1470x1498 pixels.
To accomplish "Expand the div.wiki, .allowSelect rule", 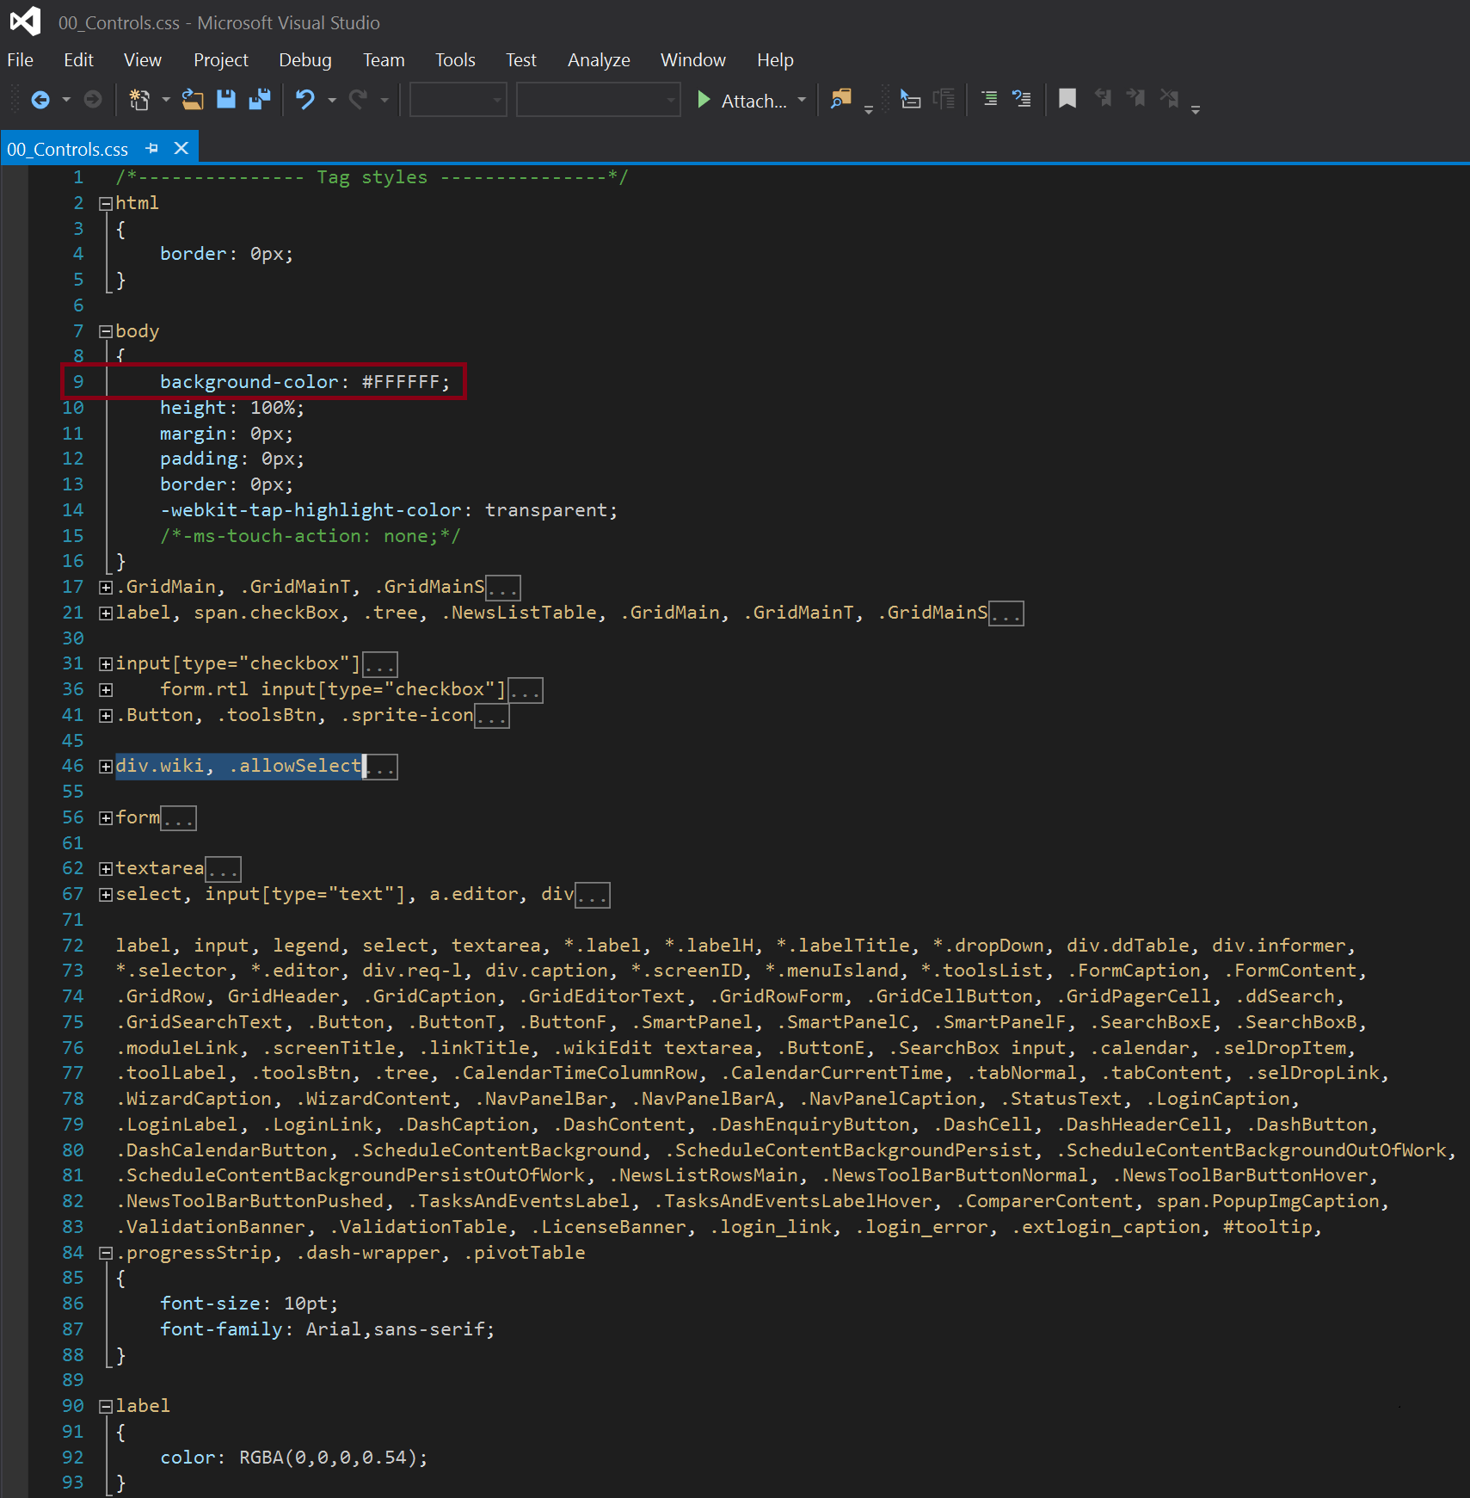I will (106, 767).
